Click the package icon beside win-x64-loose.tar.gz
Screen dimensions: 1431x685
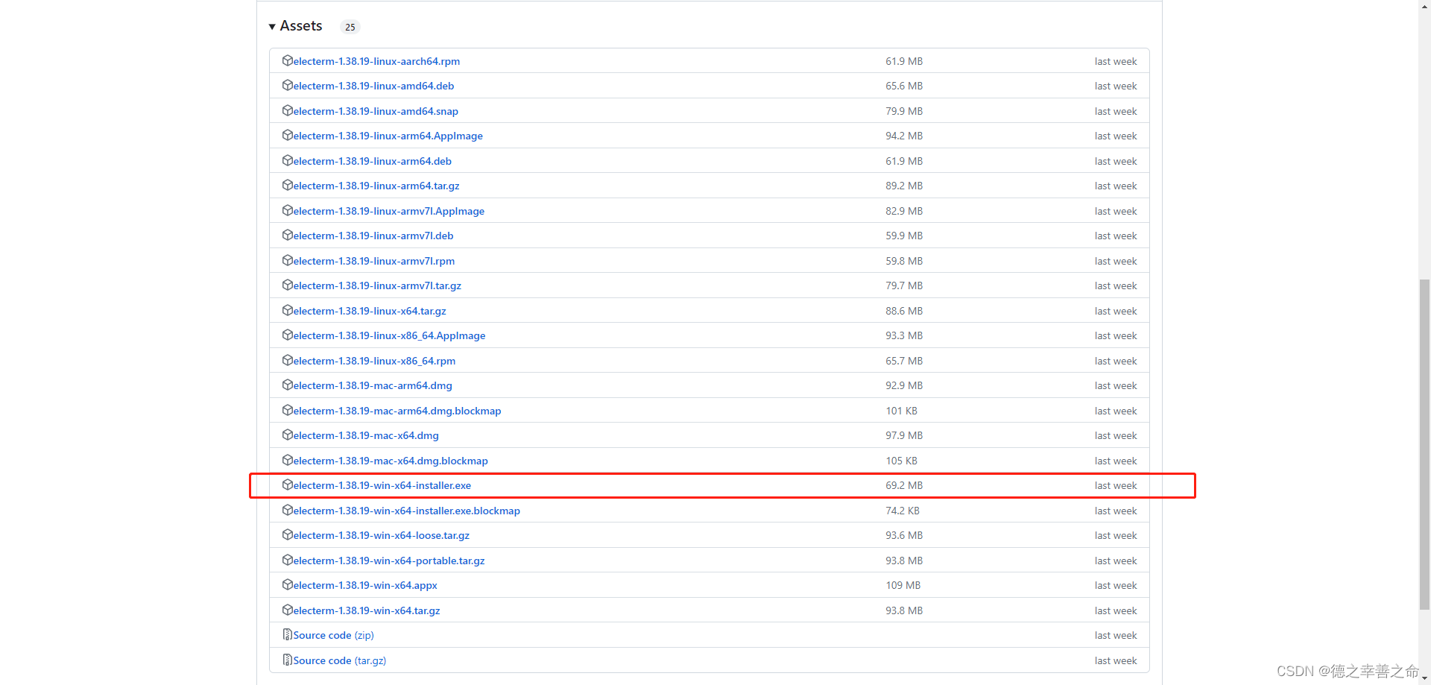tap(287, 534)
